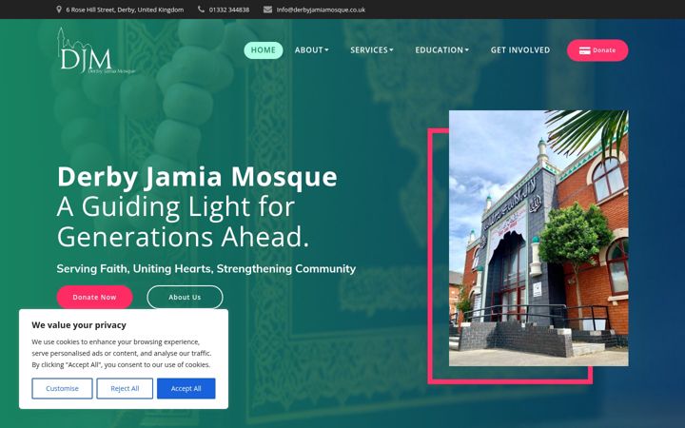Screen dimensions: 685x428
Task: Click the mosque building photo
Action: coord(538,238)
